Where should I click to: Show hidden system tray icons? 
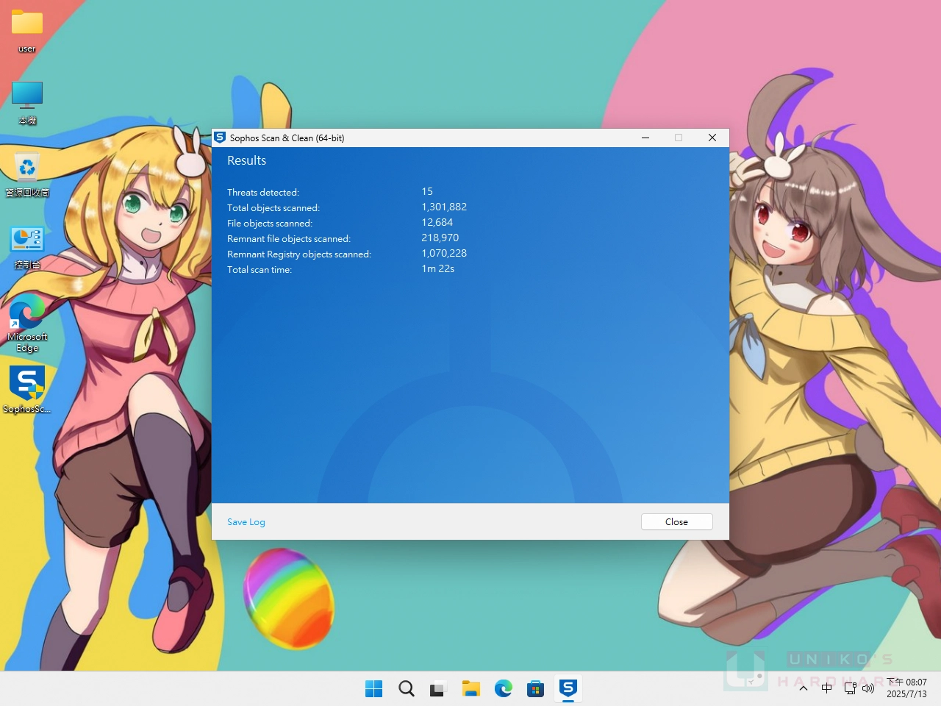click(804, 688)
